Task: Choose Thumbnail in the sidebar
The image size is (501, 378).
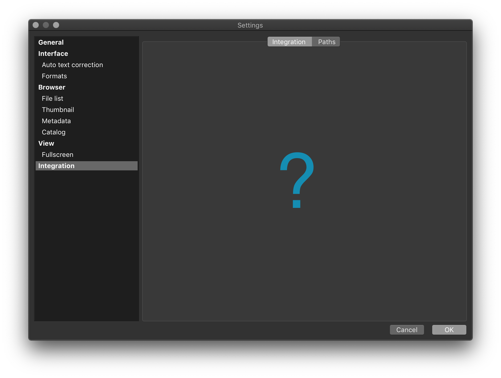Action: [x=58, y=110]
